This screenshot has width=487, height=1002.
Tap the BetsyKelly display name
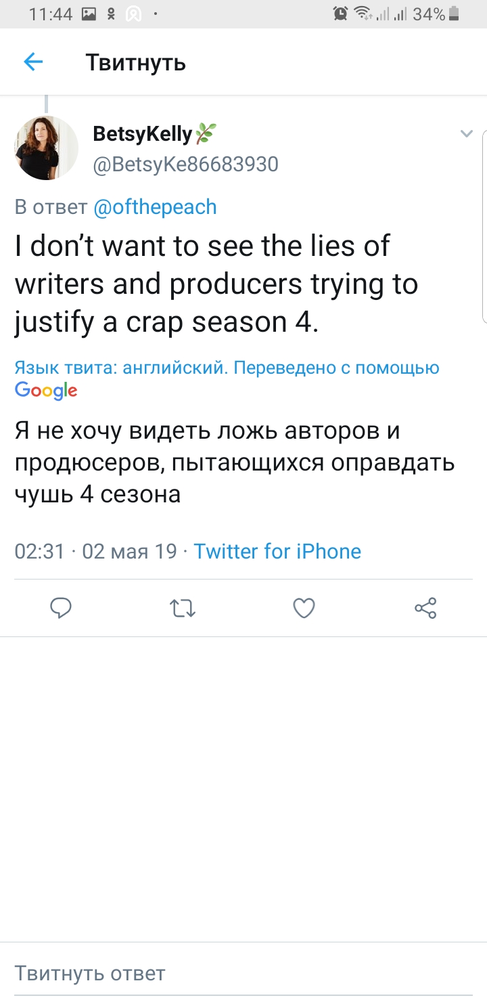142,134
